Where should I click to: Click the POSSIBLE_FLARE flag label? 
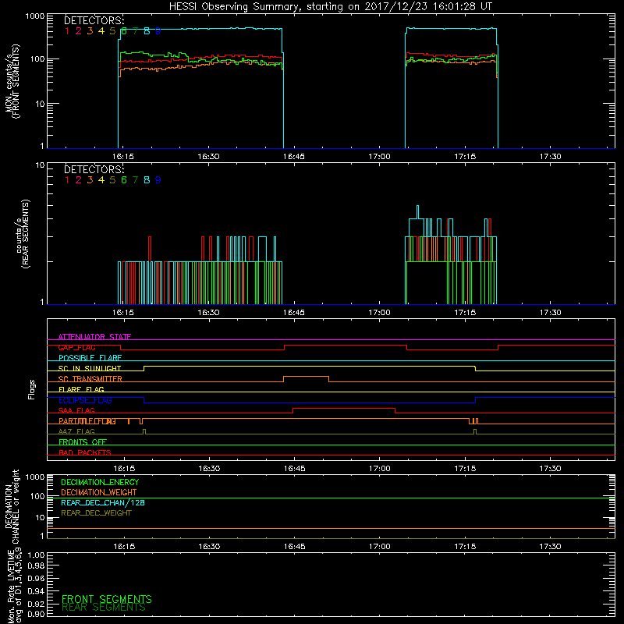(90, 358)
